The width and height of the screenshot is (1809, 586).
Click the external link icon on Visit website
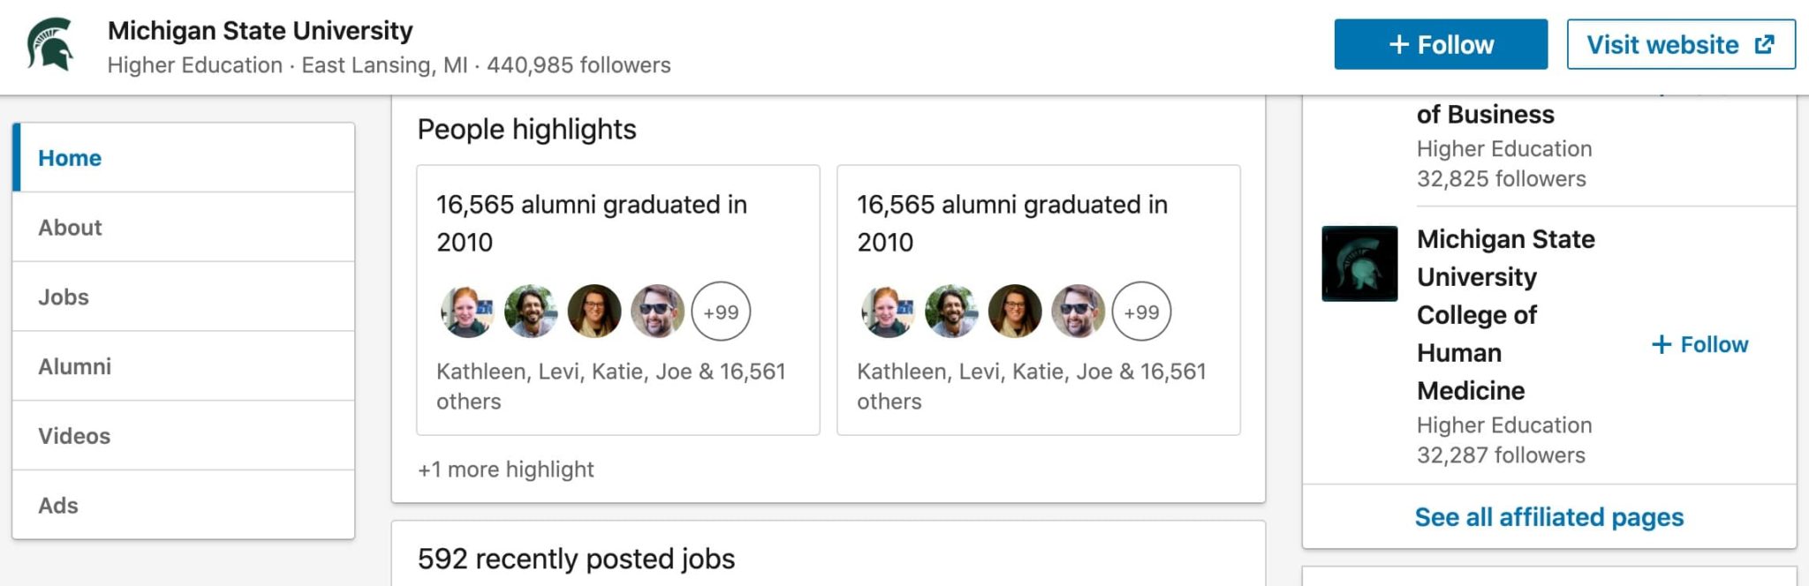click(1764, 44)
